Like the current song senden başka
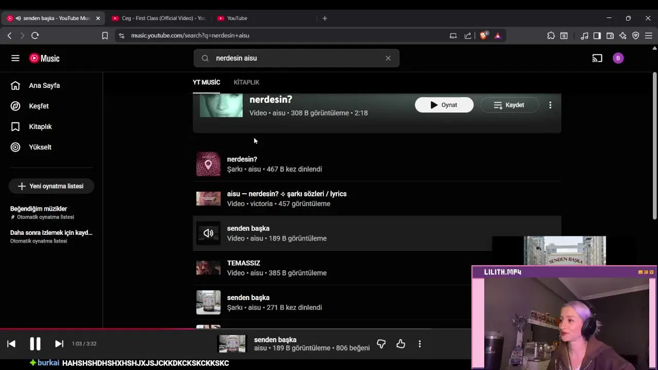This screenshot has height=370, width=658. (400, 344)
